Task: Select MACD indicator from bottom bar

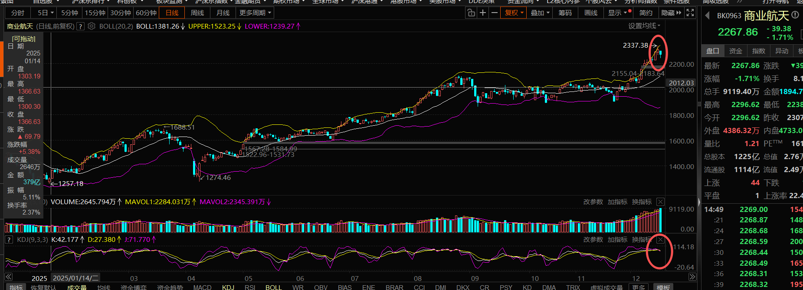Action: click(202, 287)
